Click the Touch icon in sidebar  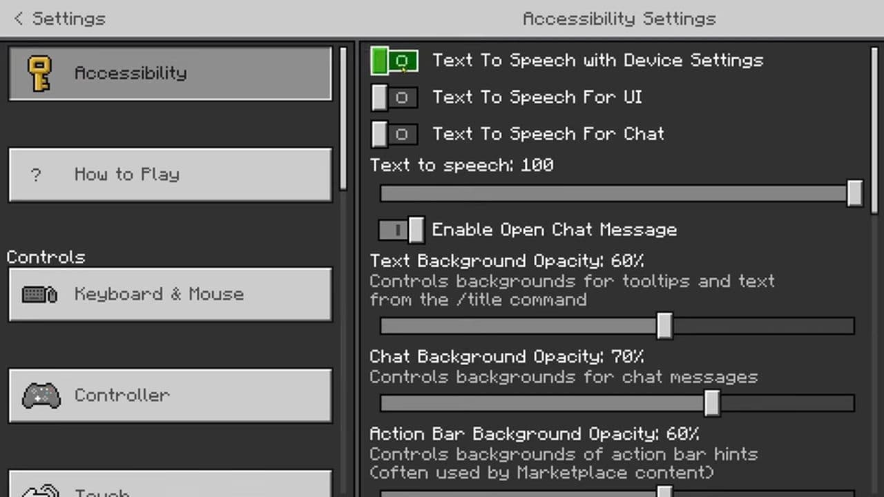tap(41, 490)
